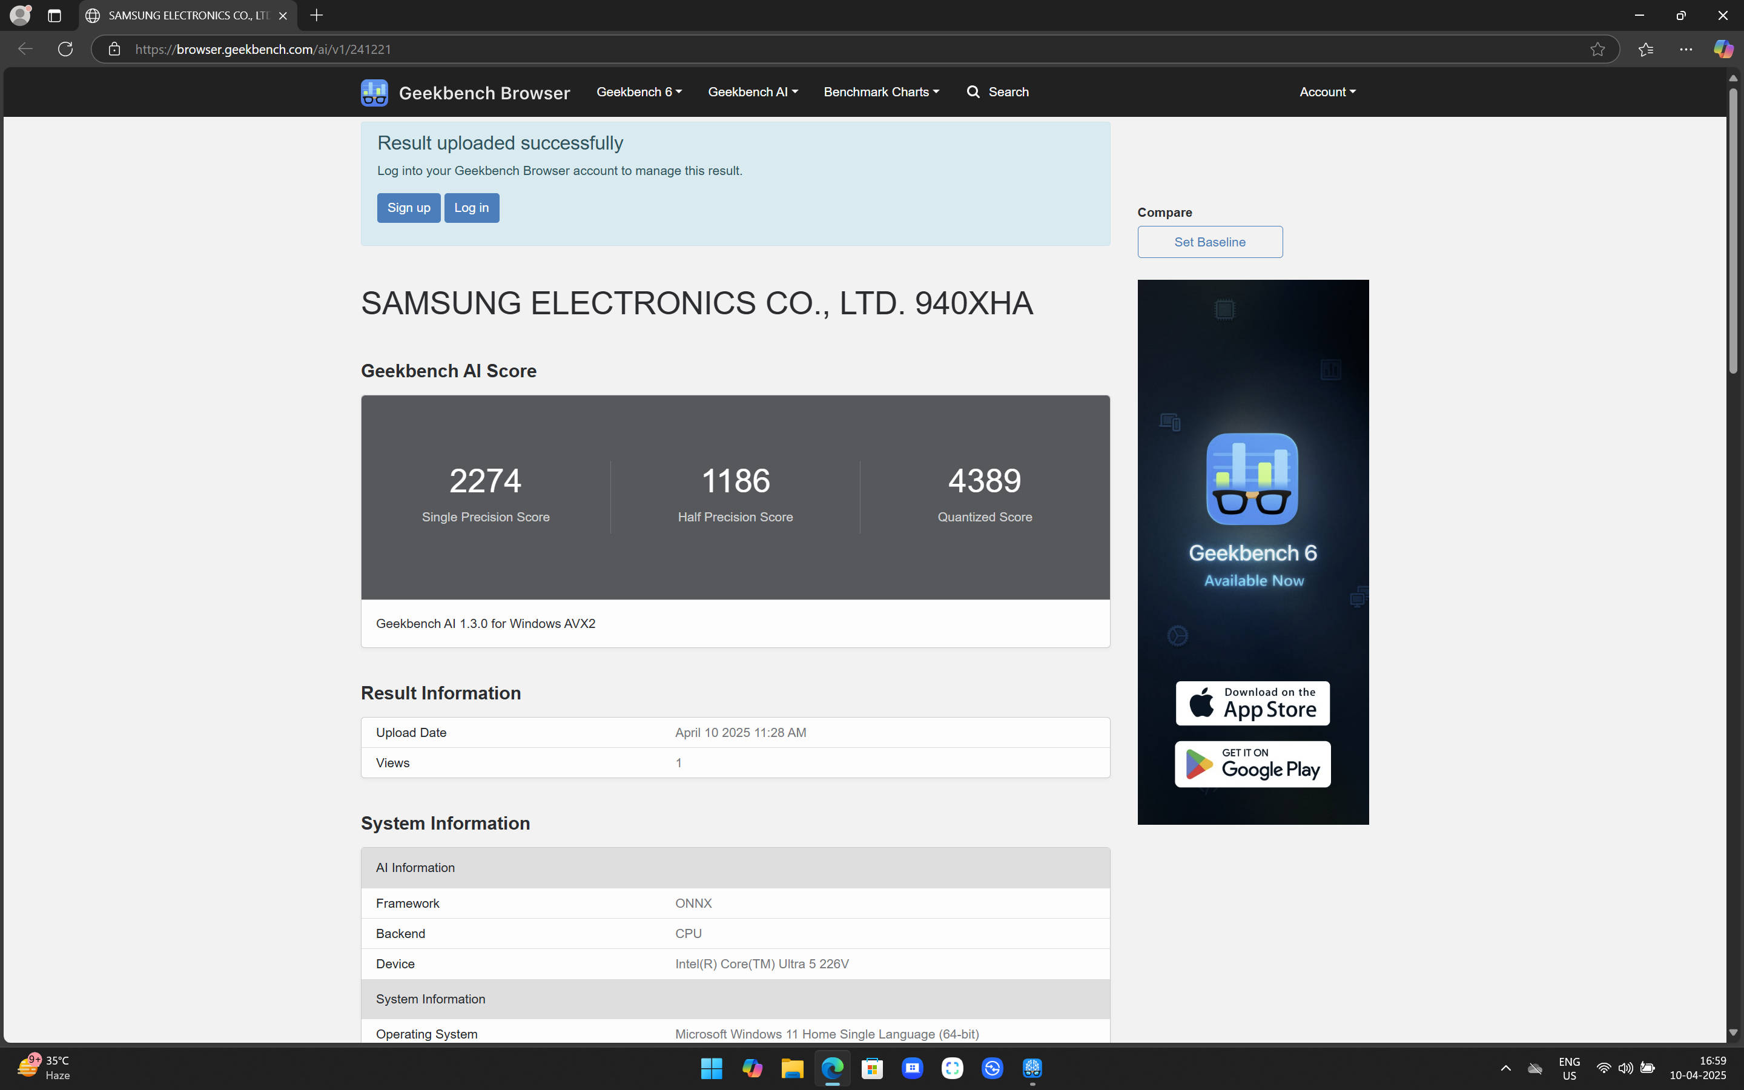Click the Geekbench Browser logo icon

coord(374,92)
